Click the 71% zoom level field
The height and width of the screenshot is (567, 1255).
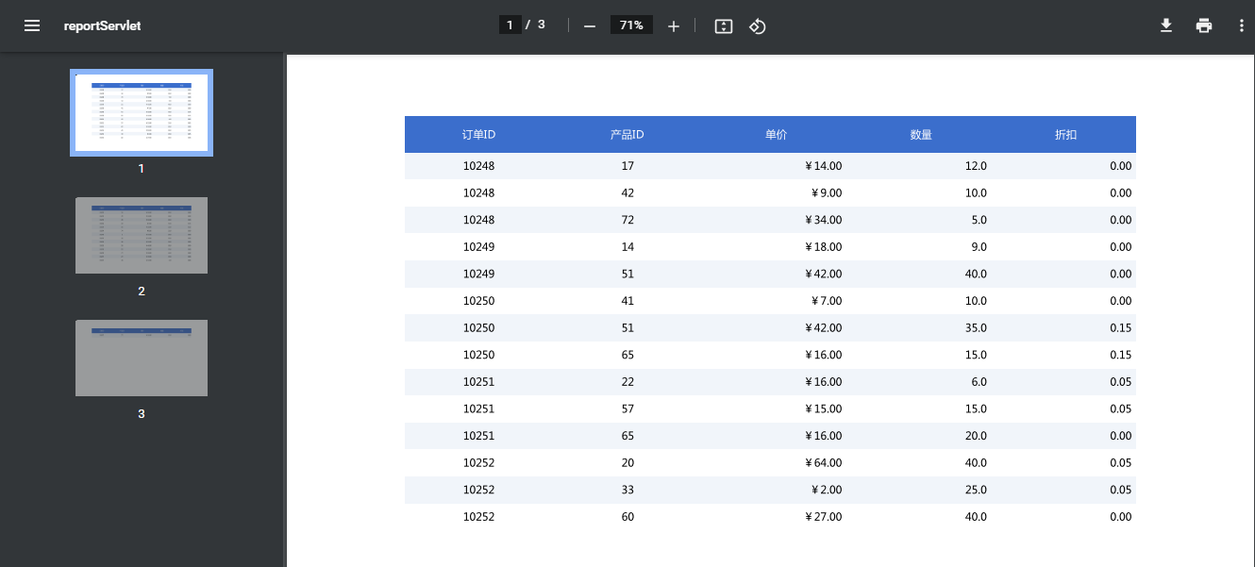[631, 25]
